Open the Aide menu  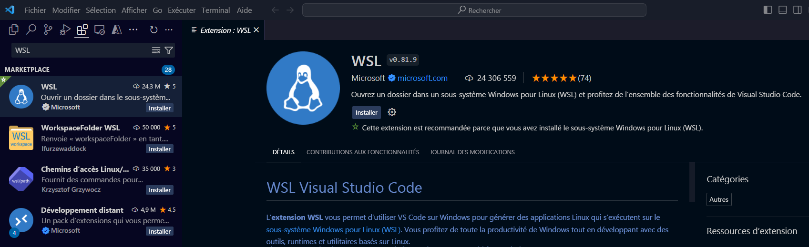[245, 10]
